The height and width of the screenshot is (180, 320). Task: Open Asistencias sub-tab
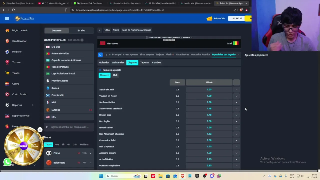[118, 62]
